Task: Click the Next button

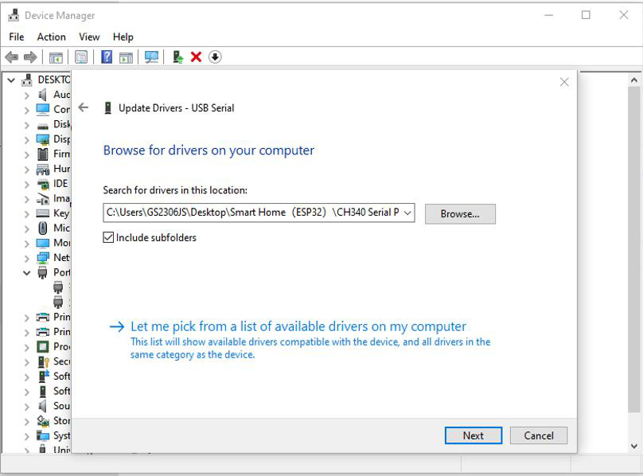Action: coord(473,435)
